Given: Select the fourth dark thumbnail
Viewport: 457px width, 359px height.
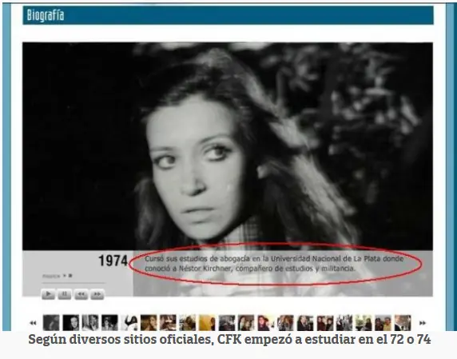Looking at the screenshot, I should 109,322.
